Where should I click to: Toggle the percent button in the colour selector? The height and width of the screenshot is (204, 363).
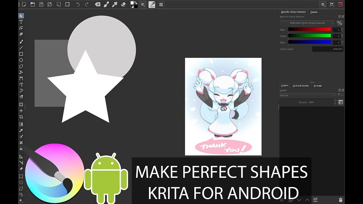[x=339, y=23]
